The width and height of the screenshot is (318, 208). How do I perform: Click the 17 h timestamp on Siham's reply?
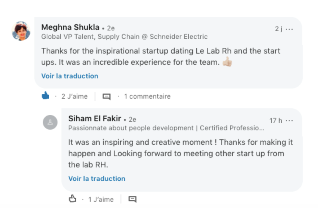276,121
